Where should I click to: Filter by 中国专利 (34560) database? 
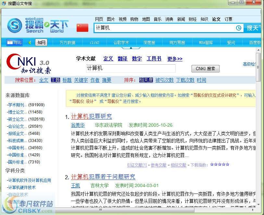click(x=25, y=148)
